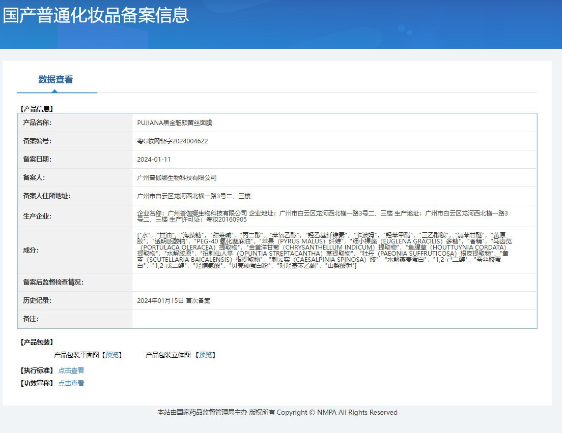Image resolution: width=562 pixels, height=433 pixels.
Task: Click history entry 2024年01月15日 首次备案
Action: [x=174, y=300]
